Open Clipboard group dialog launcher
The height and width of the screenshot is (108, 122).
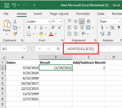tap(22, 40)
